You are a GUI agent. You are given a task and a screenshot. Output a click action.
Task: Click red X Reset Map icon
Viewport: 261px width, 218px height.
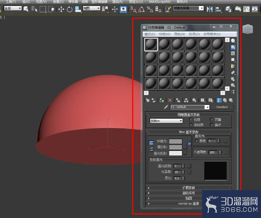(170, 100)
